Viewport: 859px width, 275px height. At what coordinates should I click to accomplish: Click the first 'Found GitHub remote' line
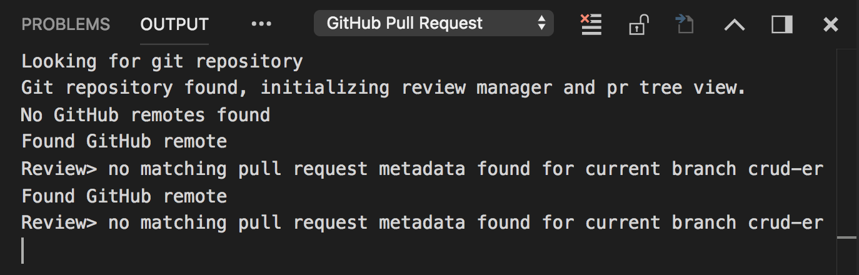click(x=124, y=142)
